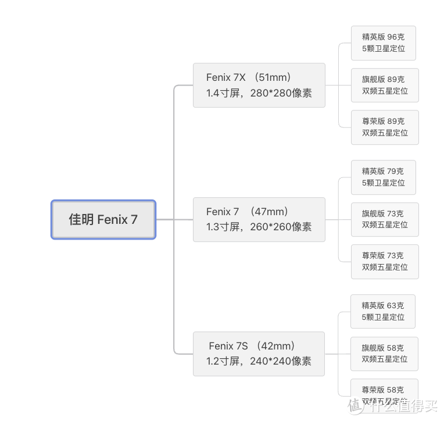444x421 pixels.
Task: Click 双频五星定位 under 旗舰版 73克
Action: [x=385, y=225]
